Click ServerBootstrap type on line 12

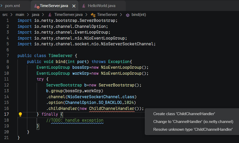[64, 85]
